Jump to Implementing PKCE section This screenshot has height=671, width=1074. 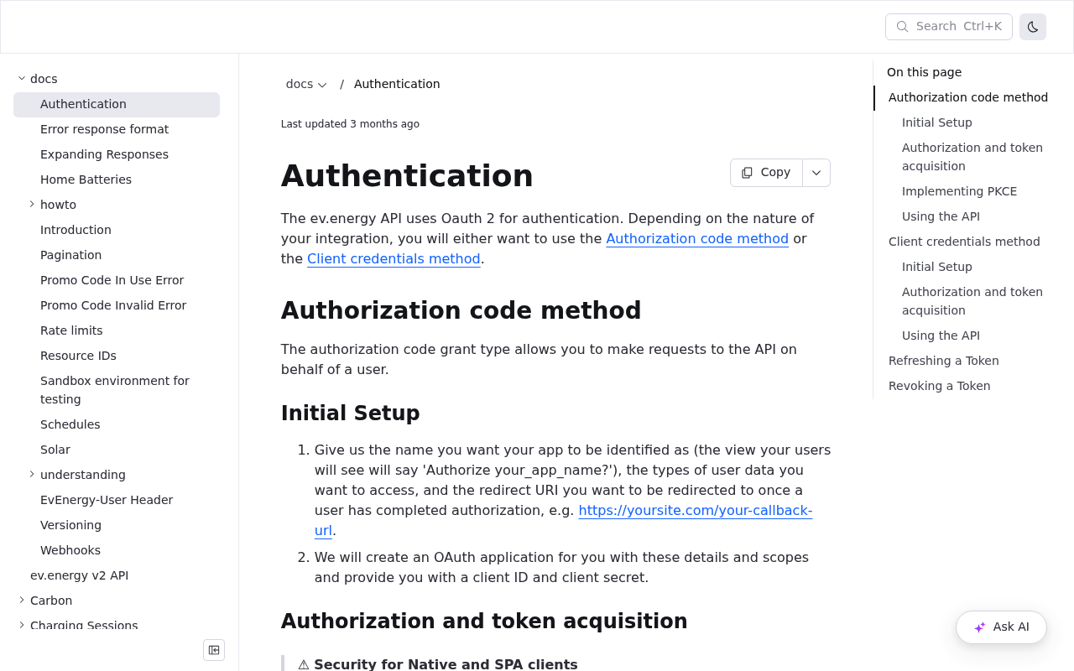click(959, 191)
